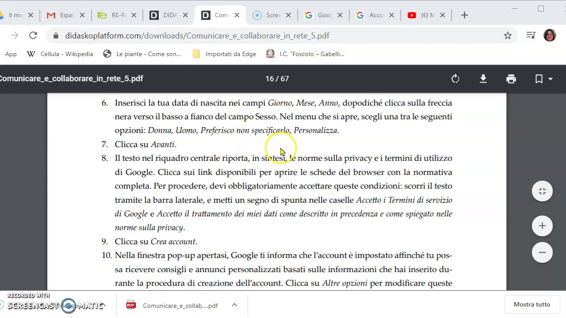The width and height of the screenshot is (566, 318).
Task: Close the Screencast tab
Action: click(x=288, y=15)
